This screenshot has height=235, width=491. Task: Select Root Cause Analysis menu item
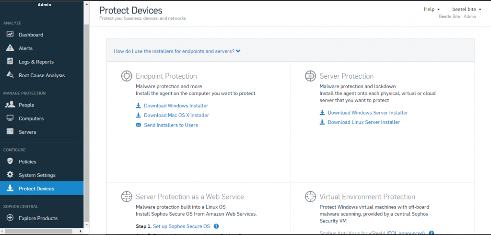point(42,75)
